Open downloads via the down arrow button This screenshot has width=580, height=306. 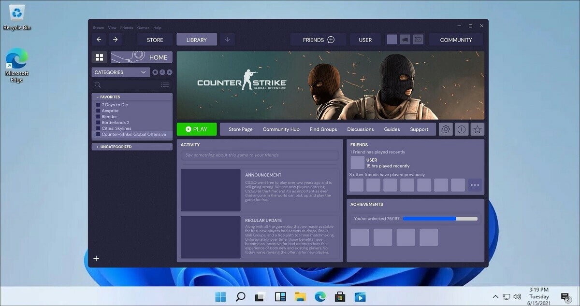click(x=227, y=40)
